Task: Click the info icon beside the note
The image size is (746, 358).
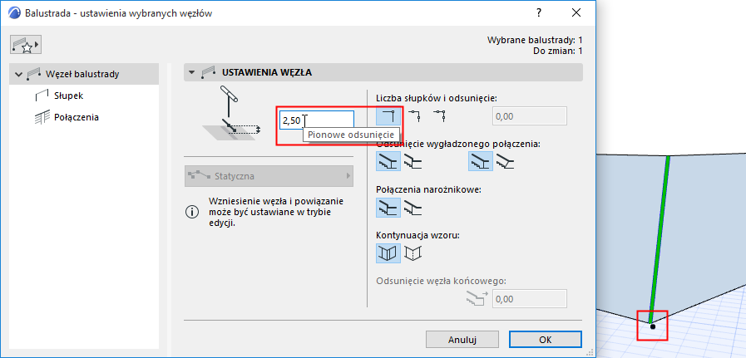Action: (192, 212)
